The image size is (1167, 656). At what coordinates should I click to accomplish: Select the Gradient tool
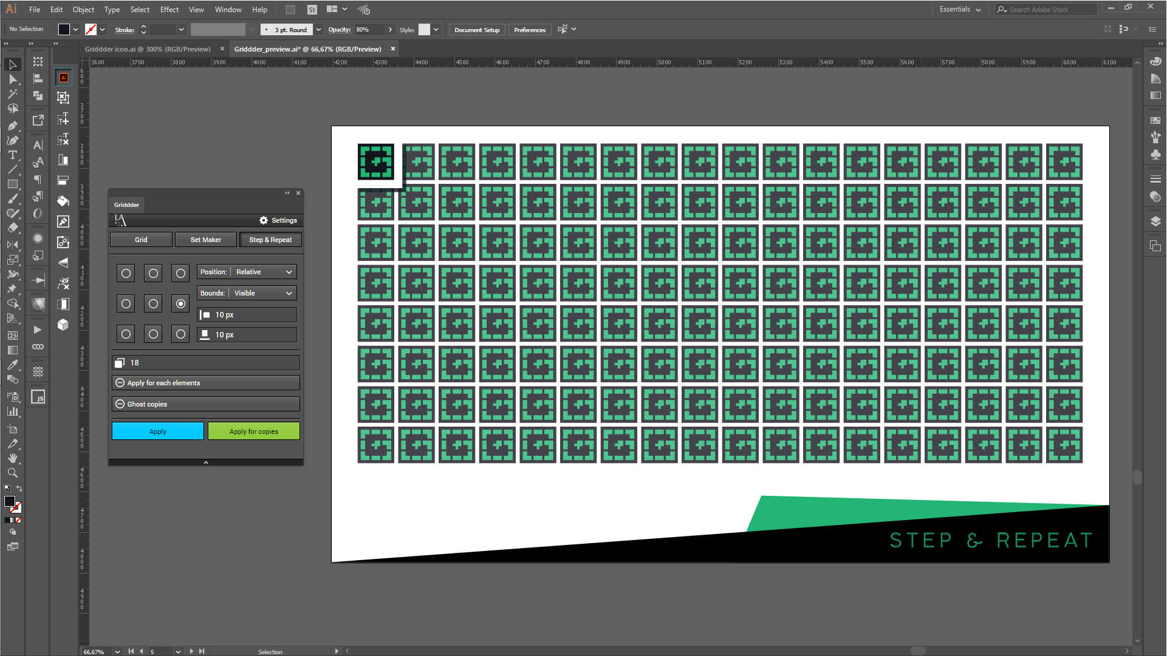click(x=12, y=350)
